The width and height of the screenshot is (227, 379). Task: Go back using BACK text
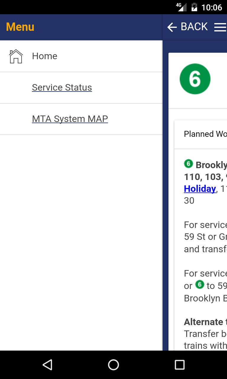(x=194, y=27)
